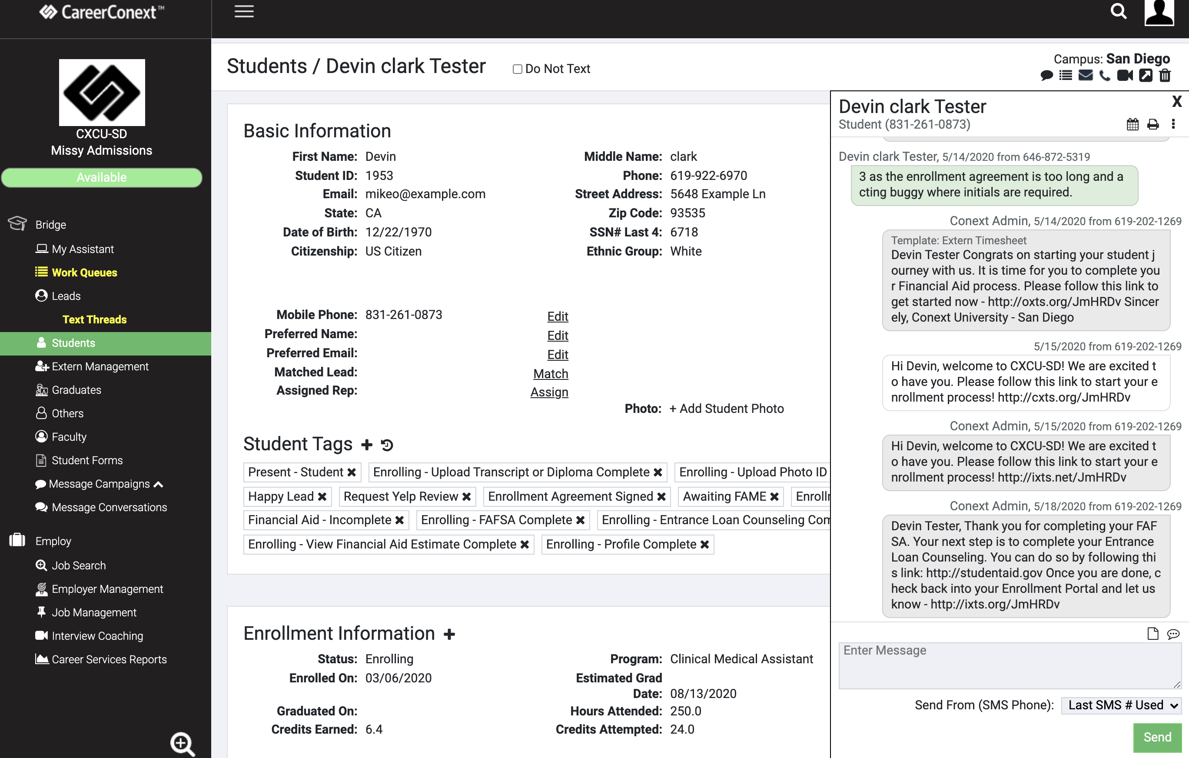Click the template document icon above message box

point(1152,634)
